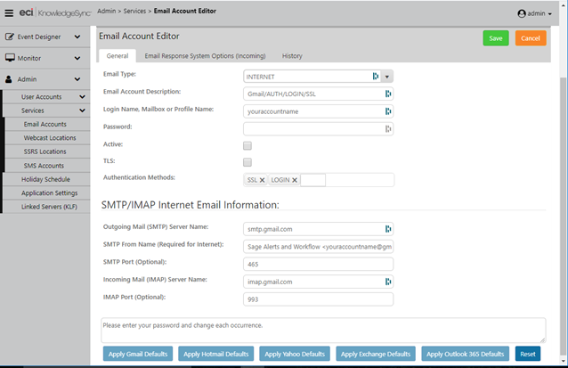Open Linked Servers (KLF) in sidebar
The width and height of the screenshot is (568, 368).
click(x=49, y=207)
